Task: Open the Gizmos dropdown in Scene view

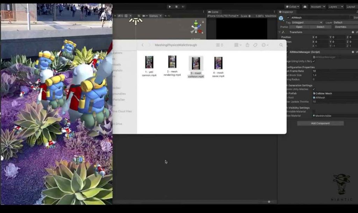Action: (x=155, y=16)
